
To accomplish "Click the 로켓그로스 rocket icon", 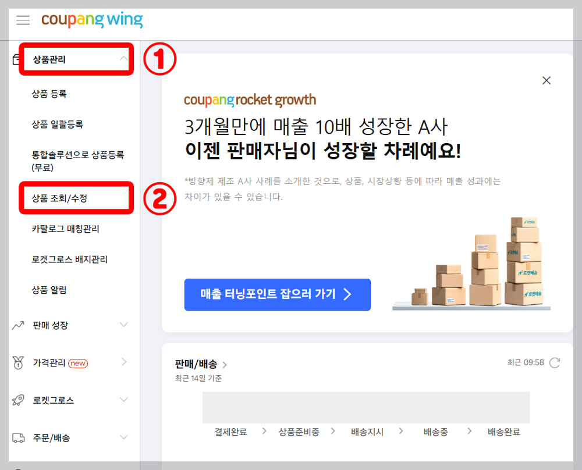I will click(x=18, y=400).
